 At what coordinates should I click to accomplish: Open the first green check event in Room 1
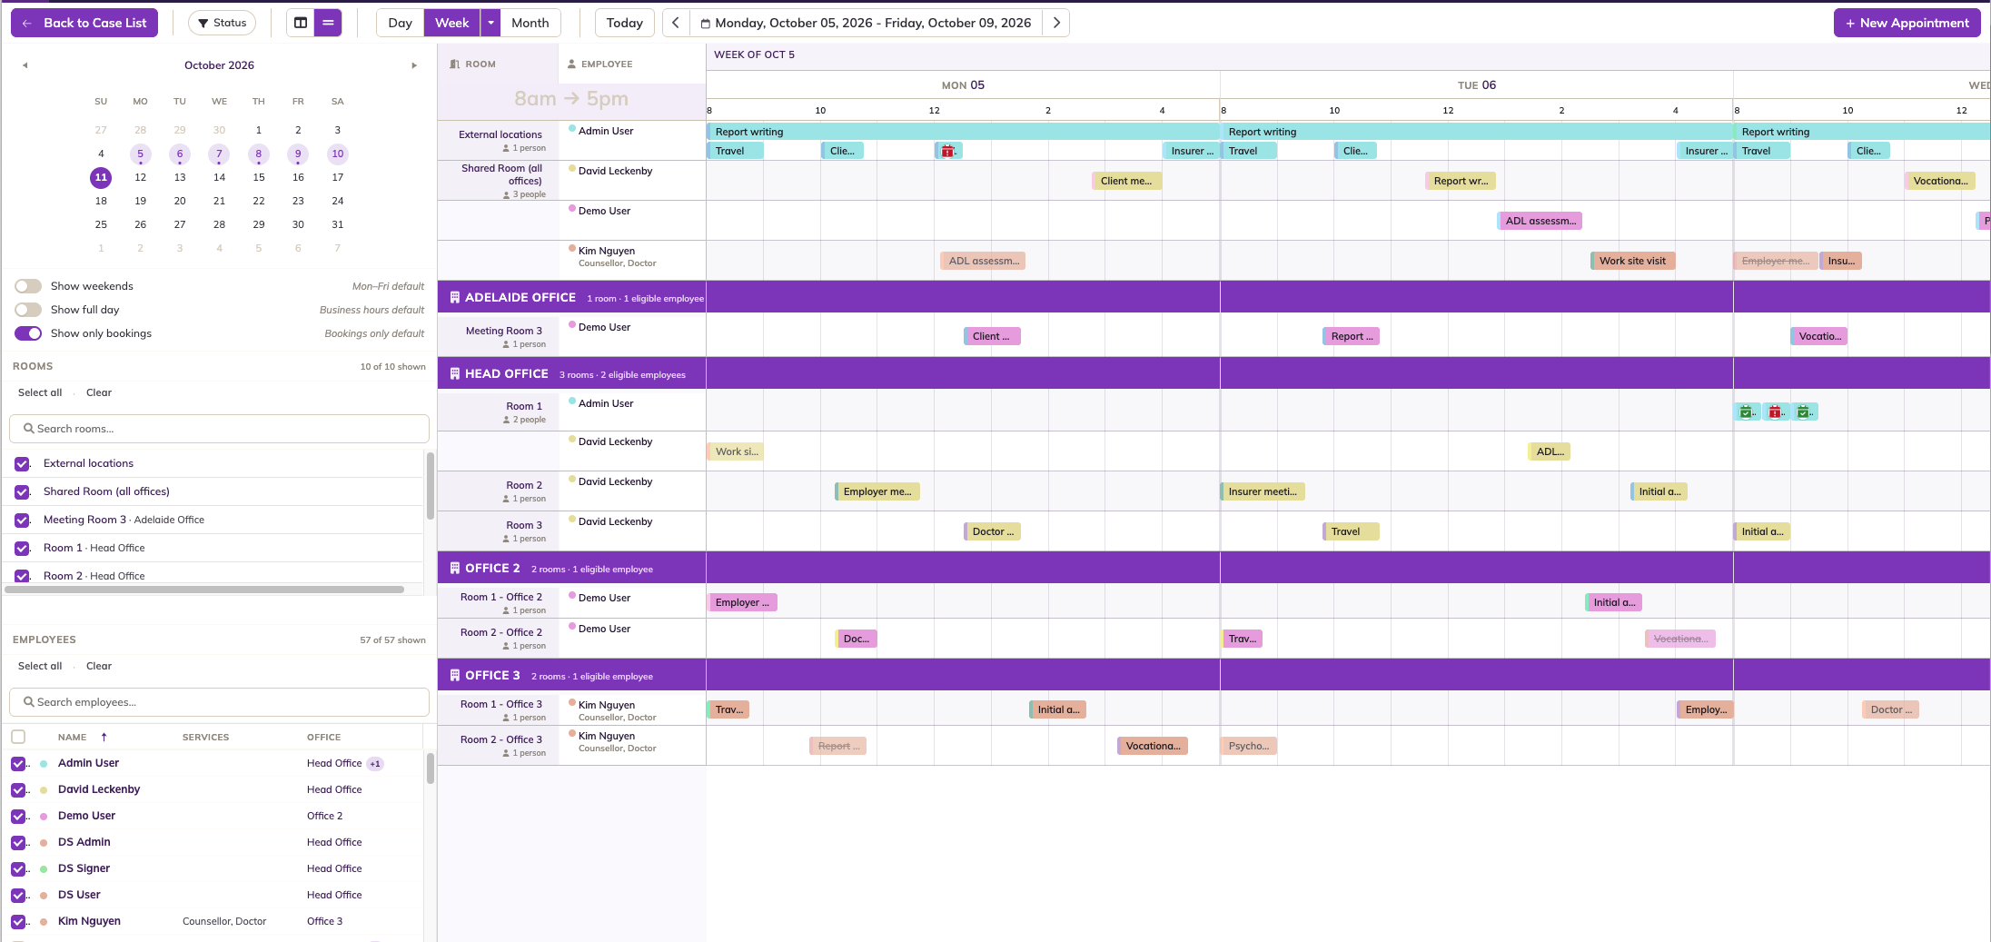[1747, 412]
